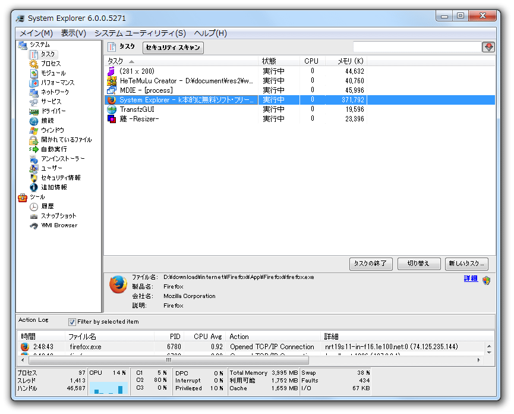Click the 新しいタスク... button
This screenshot has width=514, height=414.
point(466,264)
